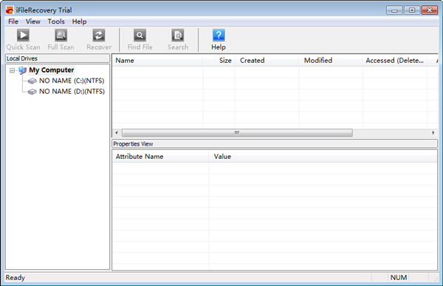
Task: Open Help from the blue question icon
Action: coord(219,35)
